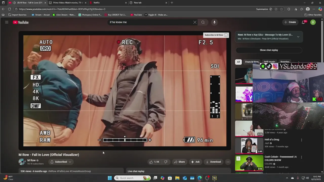
Task: Open the Cash Cobain COLORS SHOW title
Action: pos(280,158)
